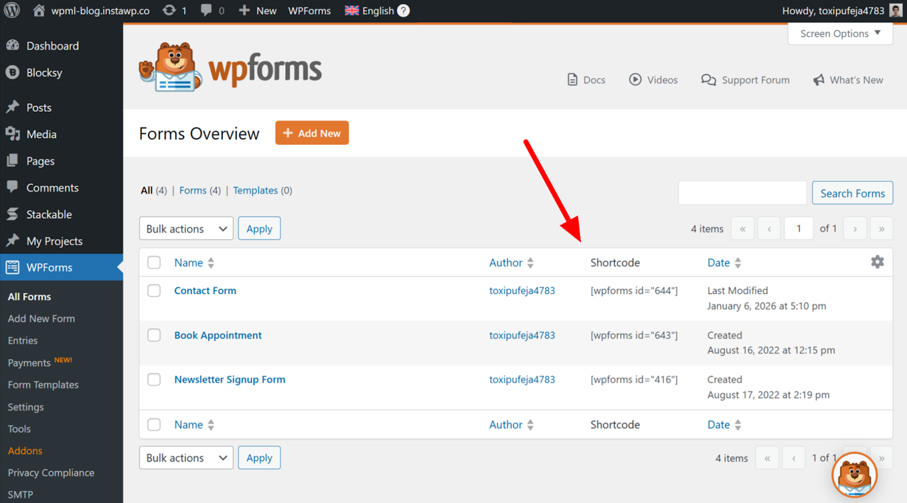Expand the Screen Options panel
Image resolution: width=907 pixels, height=503 pixels.
(840, 33)
